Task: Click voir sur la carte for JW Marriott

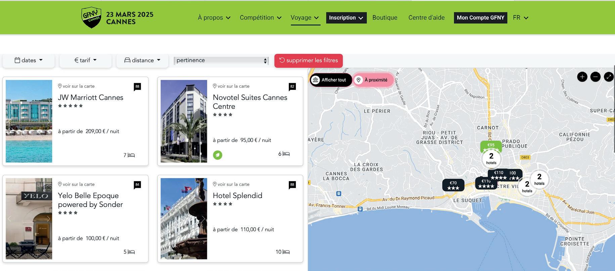Action: tap(76, 86)
